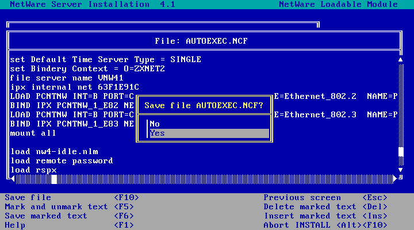
Task: Click Delete marked text <Del> hint
Action: click(x=325, y=207)
